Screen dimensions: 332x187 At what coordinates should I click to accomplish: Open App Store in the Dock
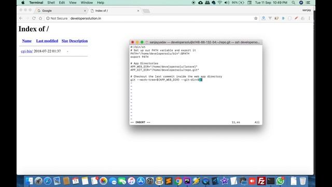pyautogui.click(x=141, y=181)
